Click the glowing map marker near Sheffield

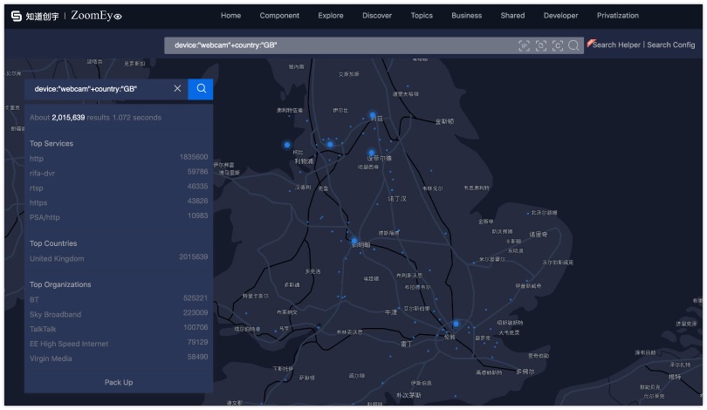tap(371, 154)
